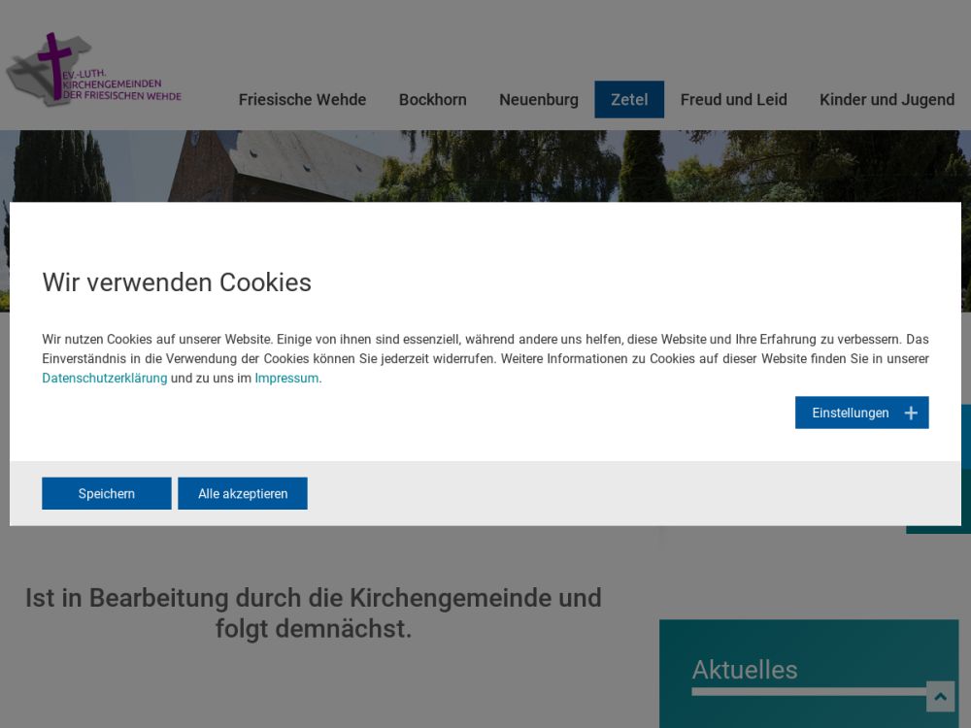Click the white bar under Aktuelles
Viewport: 971px width, 728px height.
click(806, 692)
